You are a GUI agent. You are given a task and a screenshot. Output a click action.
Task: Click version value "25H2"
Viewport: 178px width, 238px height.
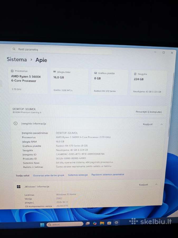tap(59, 198)
